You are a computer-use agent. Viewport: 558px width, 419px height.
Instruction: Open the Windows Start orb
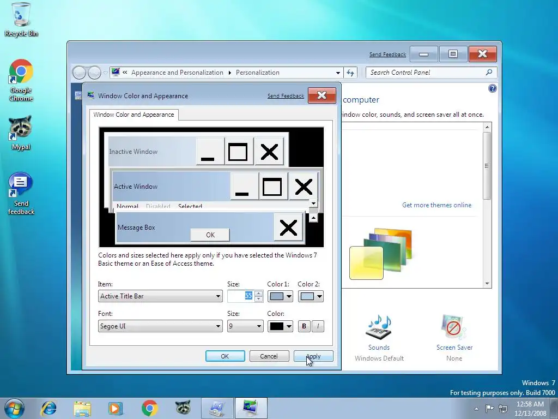coord(14,408)
